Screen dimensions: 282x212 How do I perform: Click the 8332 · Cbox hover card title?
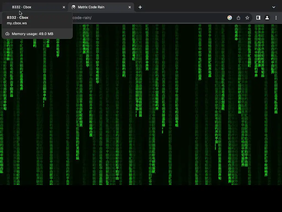(18, 17)
